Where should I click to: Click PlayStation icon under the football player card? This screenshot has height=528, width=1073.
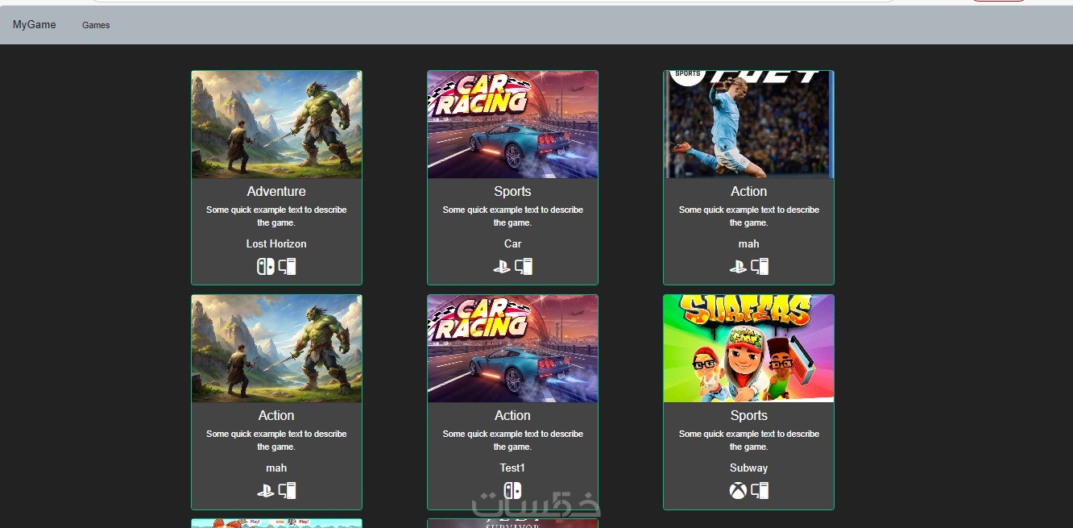pos(738,266)
